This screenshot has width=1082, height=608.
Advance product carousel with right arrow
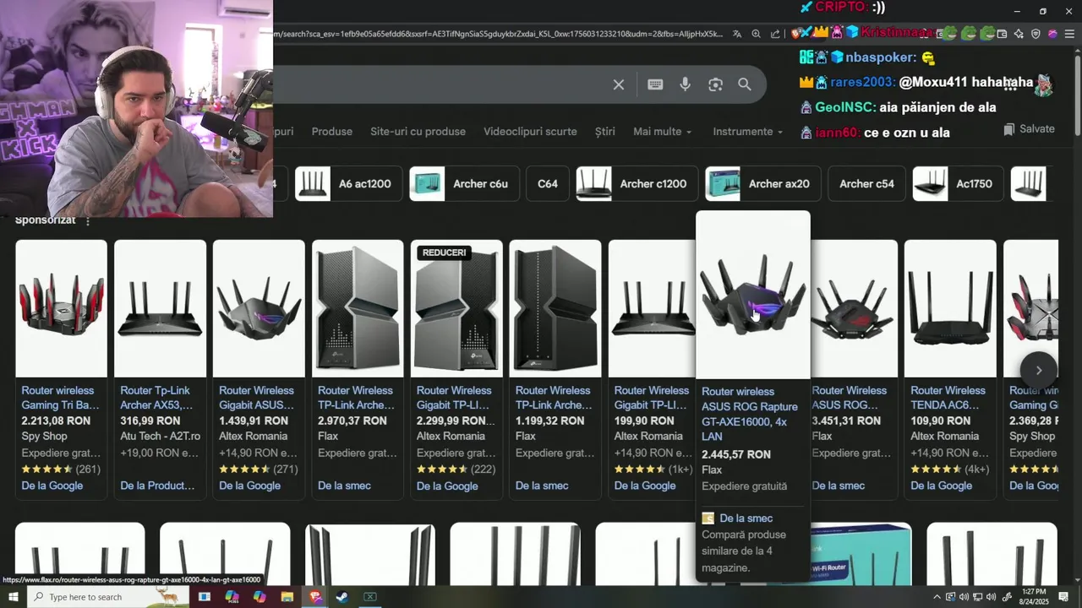coord(1038,370)
